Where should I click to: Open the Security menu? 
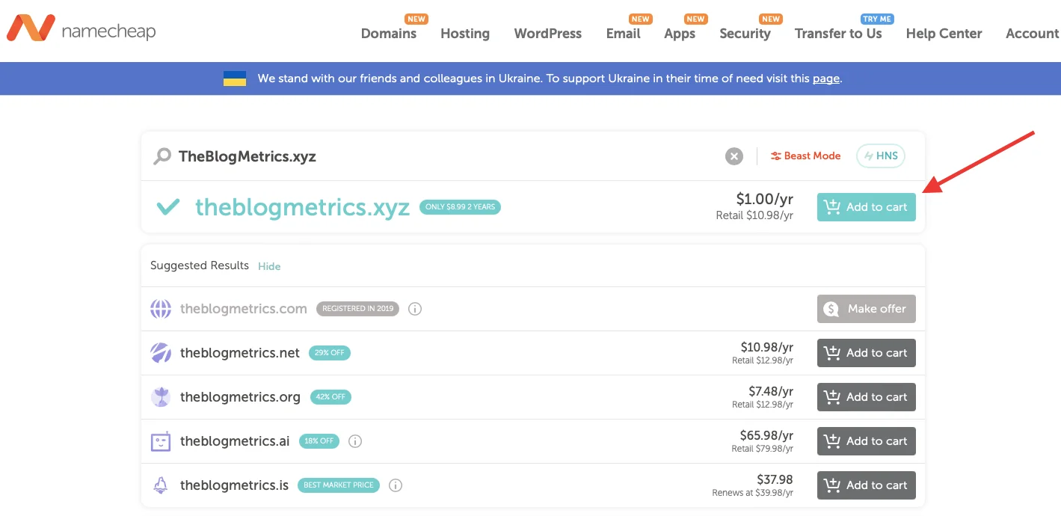pos(745,34)
